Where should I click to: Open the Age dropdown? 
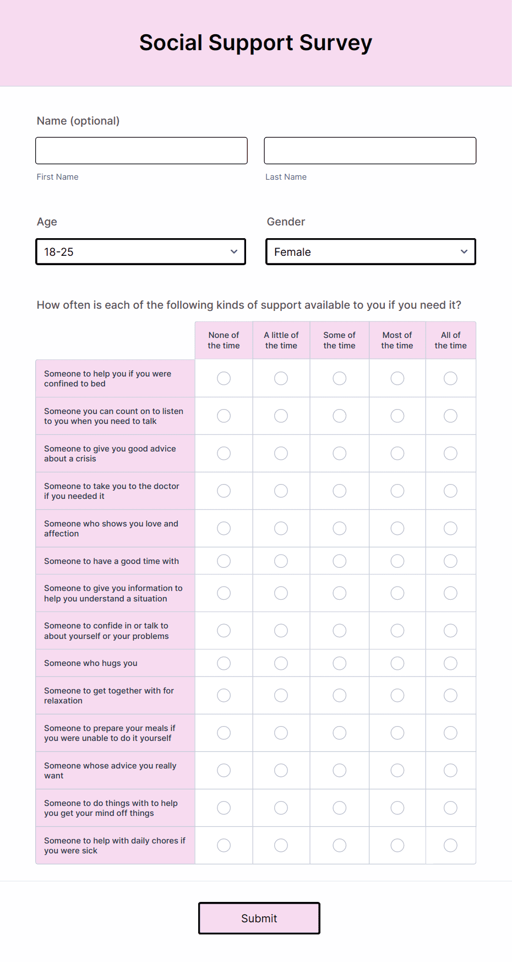click(140, 251)
